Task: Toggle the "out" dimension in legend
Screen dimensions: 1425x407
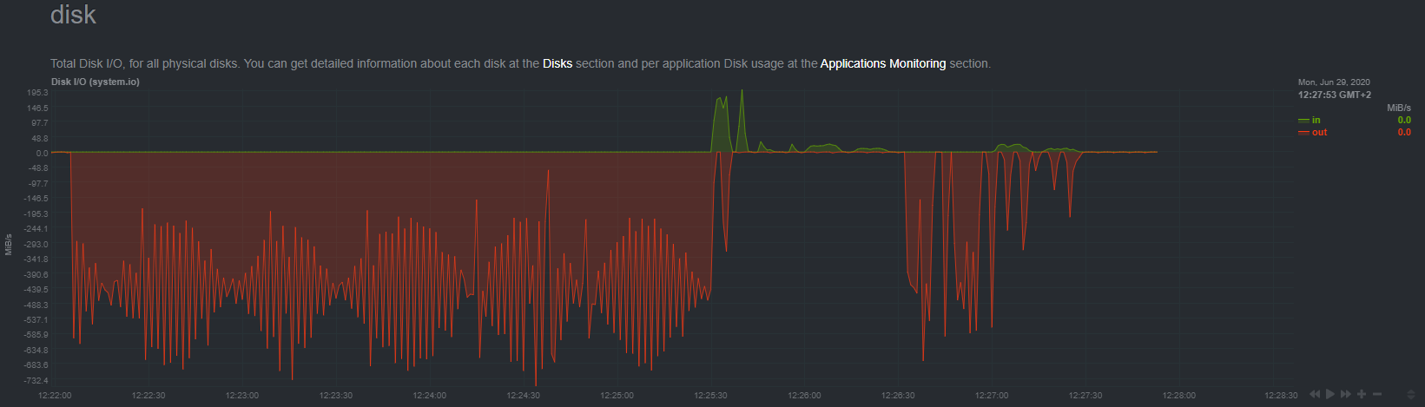Action: click(x=1319, y=133)
